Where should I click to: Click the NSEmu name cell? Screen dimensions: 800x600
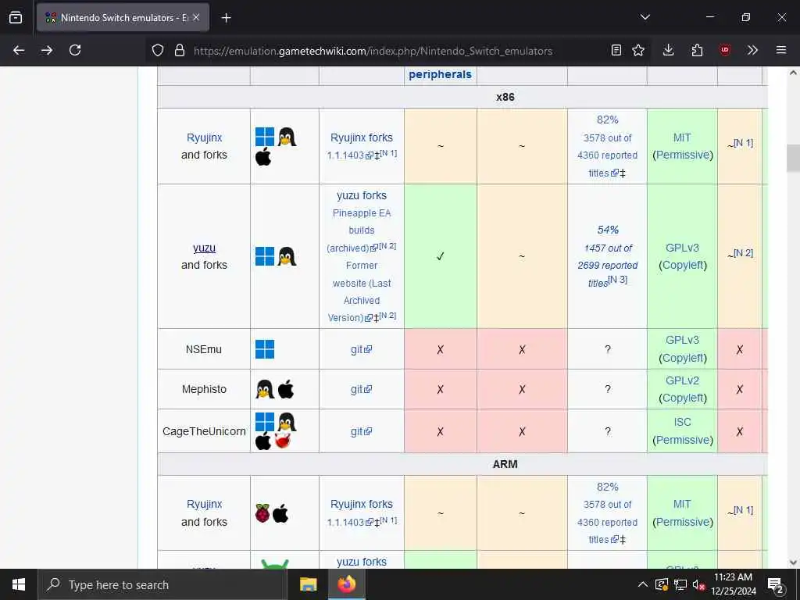pyautogui.click(x=204, y=349)
